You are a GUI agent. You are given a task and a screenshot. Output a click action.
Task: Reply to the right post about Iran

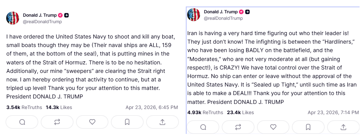click(x=203, y=127)
